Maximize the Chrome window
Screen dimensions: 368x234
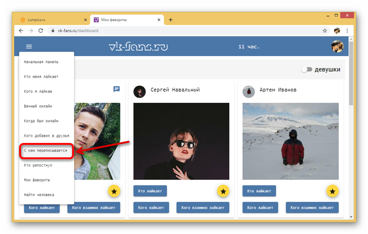[x=336, y=15]
